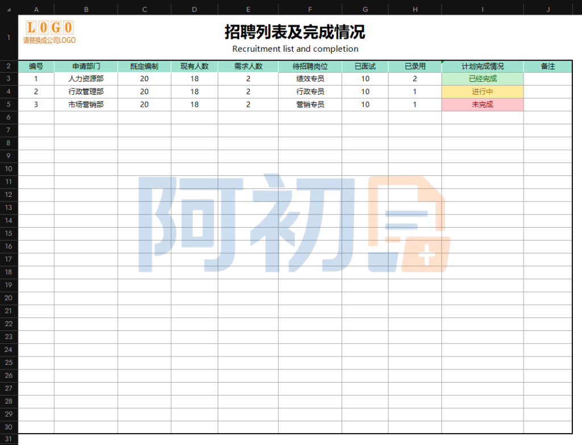The height and width of the screenshot is (445, 582).
Task: Select column F header
Action: pyautogui.click(x=310, y=9)
